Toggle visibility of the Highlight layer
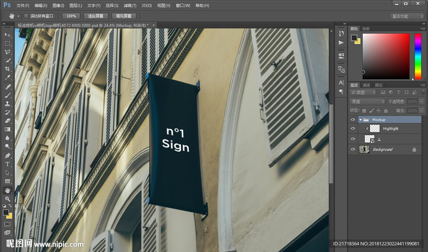The height and width of the screenshot is (252, 428). (x=353, y=129)
